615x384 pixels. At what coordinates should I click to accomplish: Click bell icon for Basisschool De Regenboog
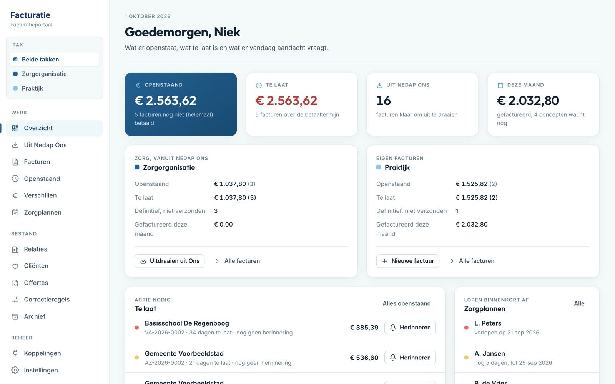tap(393, 328)
